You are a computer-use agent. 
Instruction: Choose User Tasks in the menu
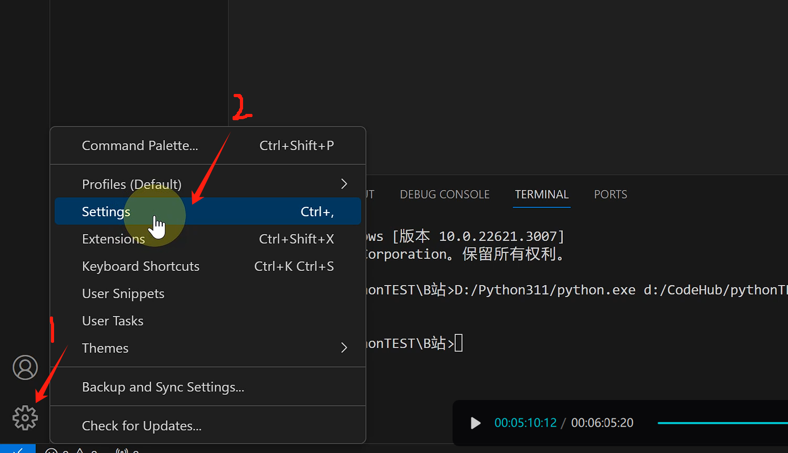[x=208, y=321]
